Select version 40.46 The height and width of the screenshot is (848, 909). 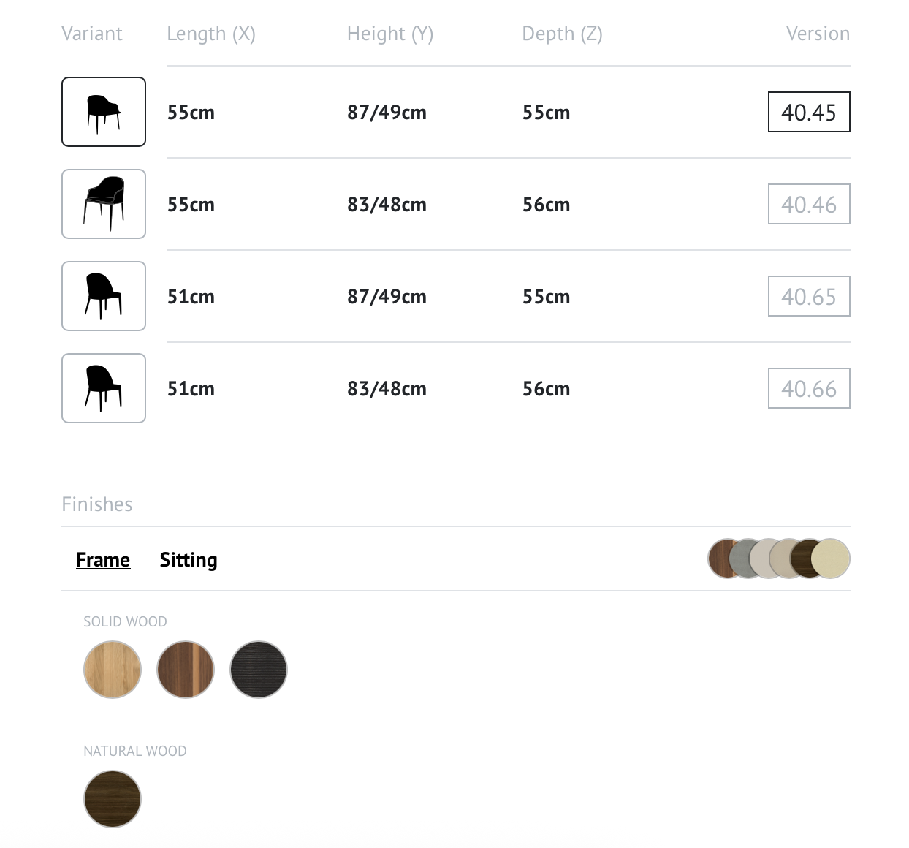809,204
